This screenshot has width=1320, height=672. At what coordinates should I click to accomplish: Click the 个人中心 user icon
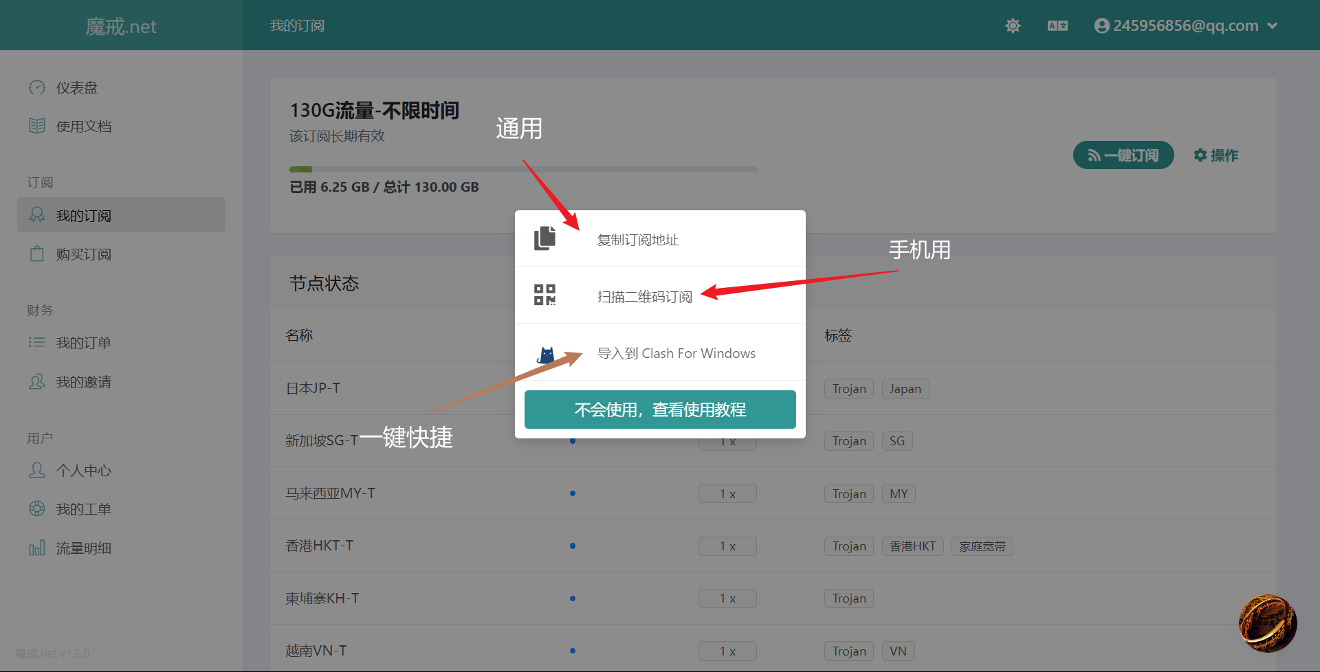pos(37,470)
